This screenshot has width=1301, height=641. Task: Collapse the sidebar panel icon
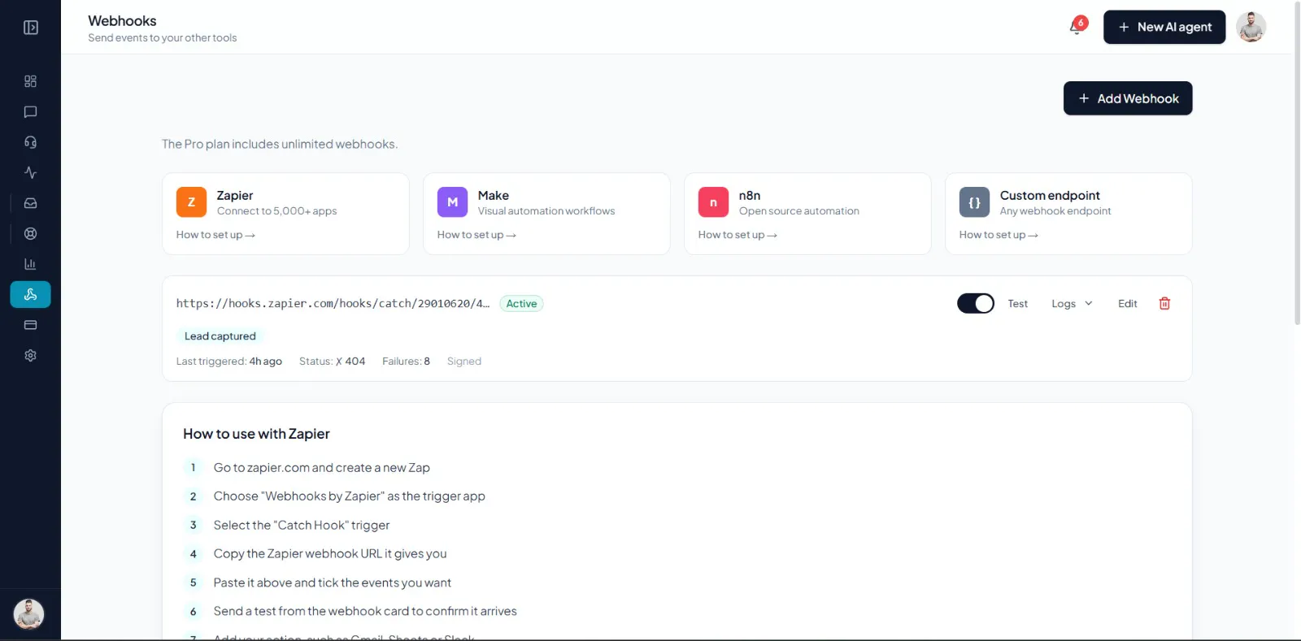[x=30, y=28]
